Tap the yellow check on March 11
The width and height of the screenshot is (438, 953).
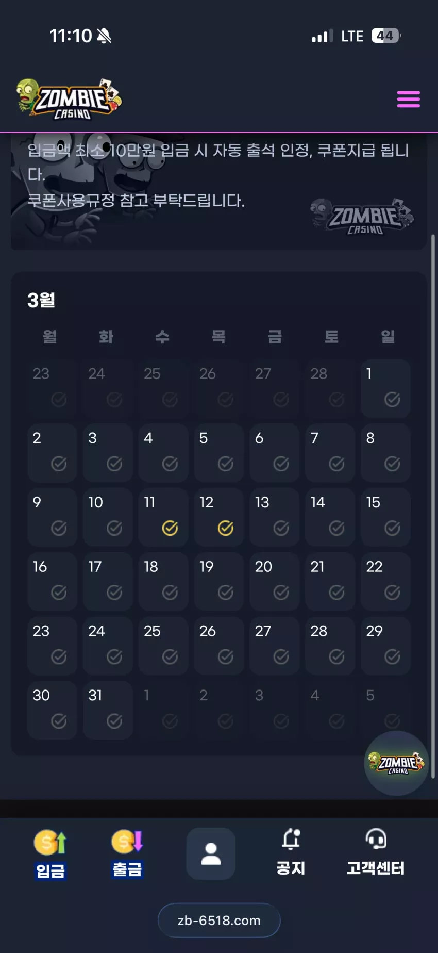tap(170, 528)
